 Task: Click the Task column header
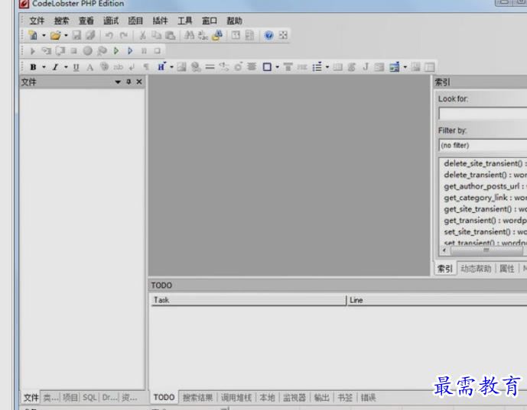[249, 300]
